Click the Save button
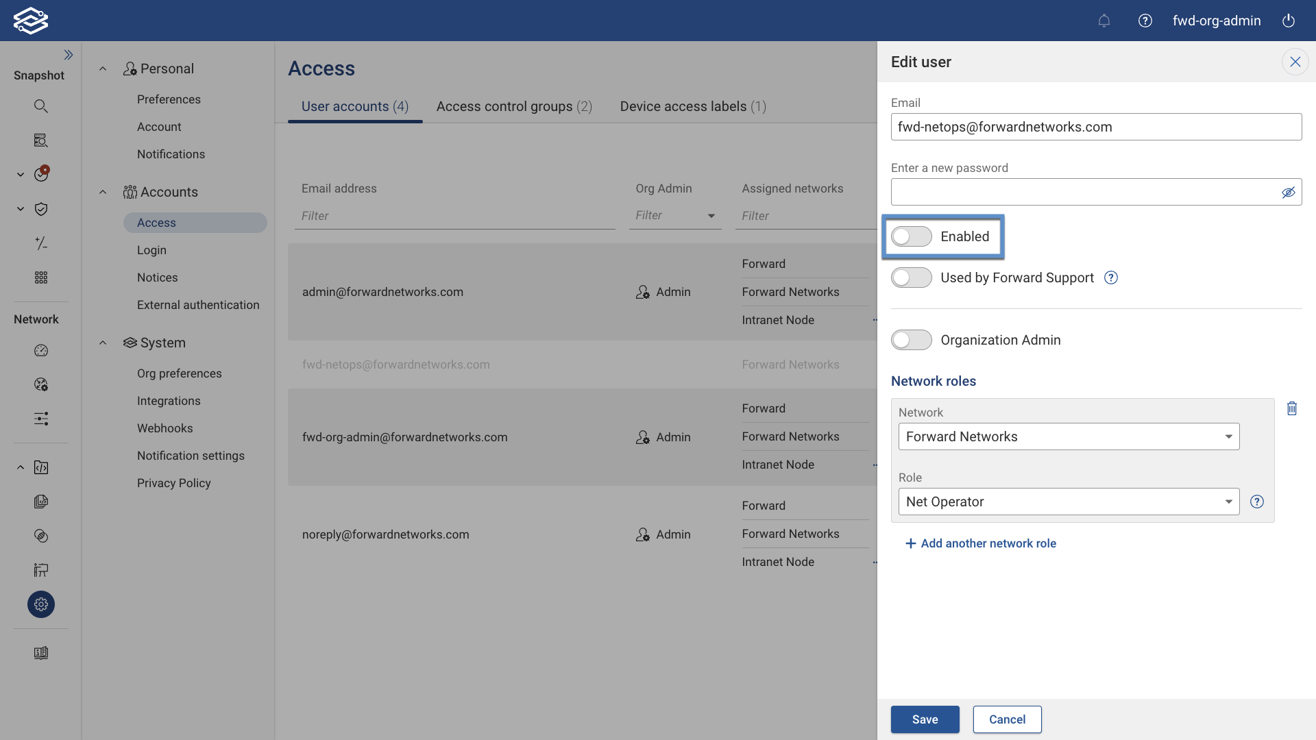 (x=925, y=719)
